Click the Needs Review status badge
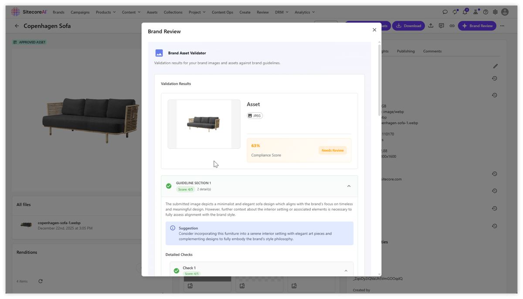Viewport: 523px width, 299px height. 333,150
